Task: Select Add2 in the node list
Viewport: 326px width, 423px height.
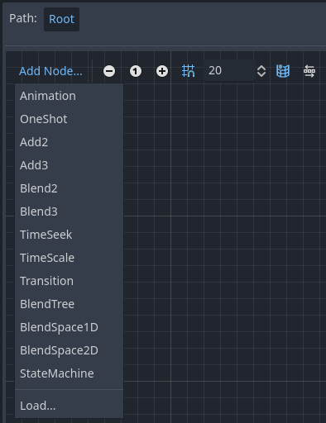Action: [70, 142]
